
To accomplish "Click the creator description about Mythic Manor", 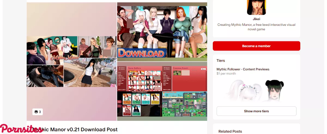I will (x=256, y=27).
